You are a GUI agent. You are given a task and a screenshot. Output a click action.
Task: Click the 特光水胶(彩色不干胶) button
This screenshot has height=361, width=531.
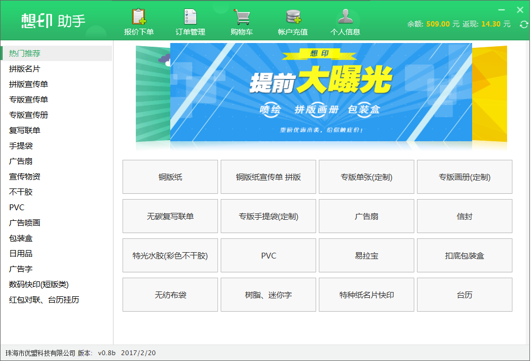point(170,255)
